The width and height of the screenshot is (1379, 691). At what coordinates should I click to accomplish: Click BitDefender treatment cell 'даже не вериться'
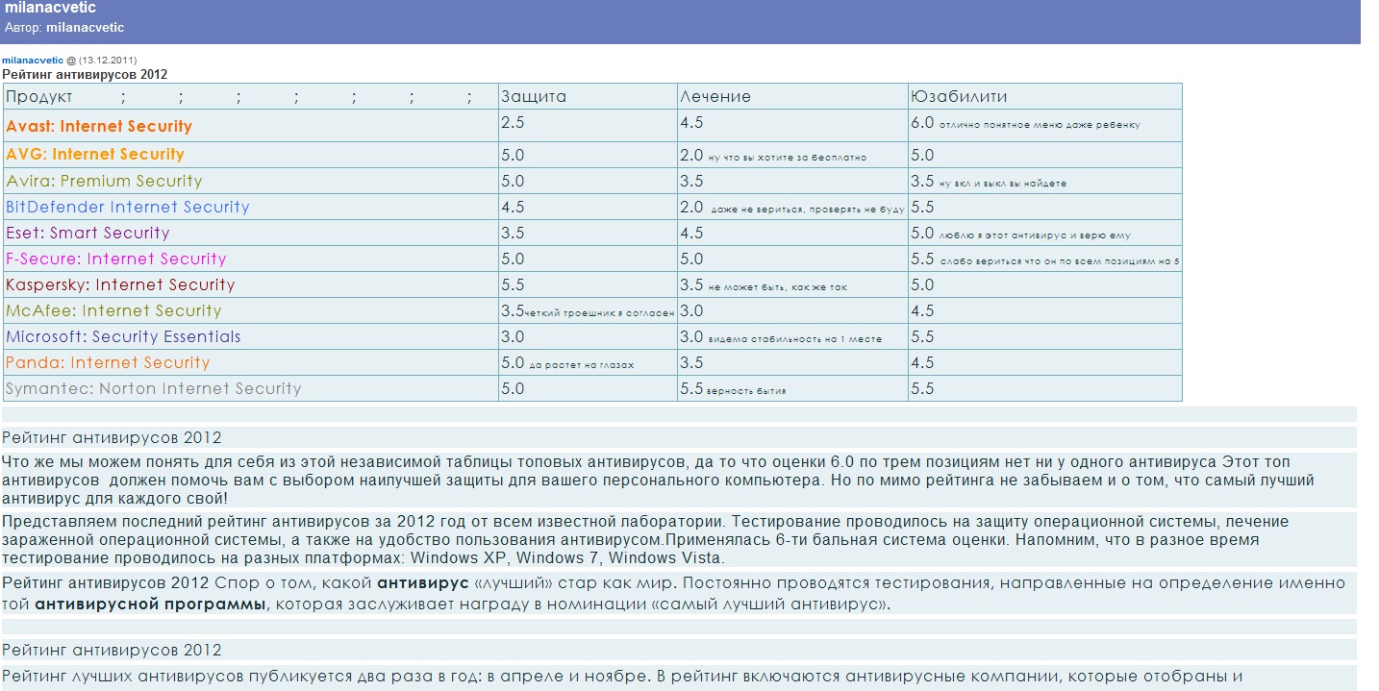click(792, 207)
